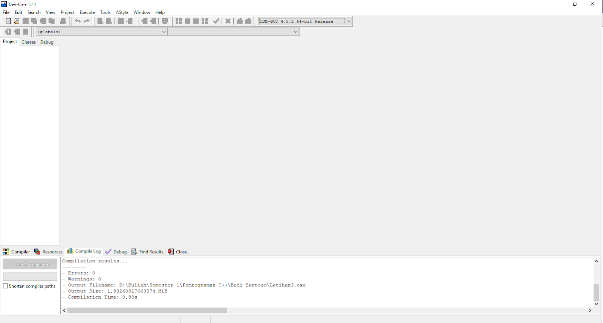The width and height of the screenshot is (603, 323).
Task: Click the Insert icon at start of second toolbar row
Action: 8,32
